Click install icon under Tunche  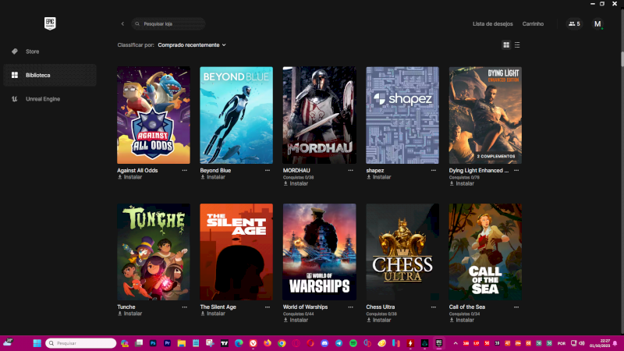[120, 314]
